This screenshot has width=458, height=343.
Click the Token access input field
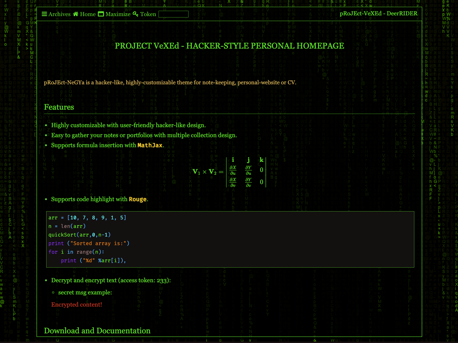[174, 14]
